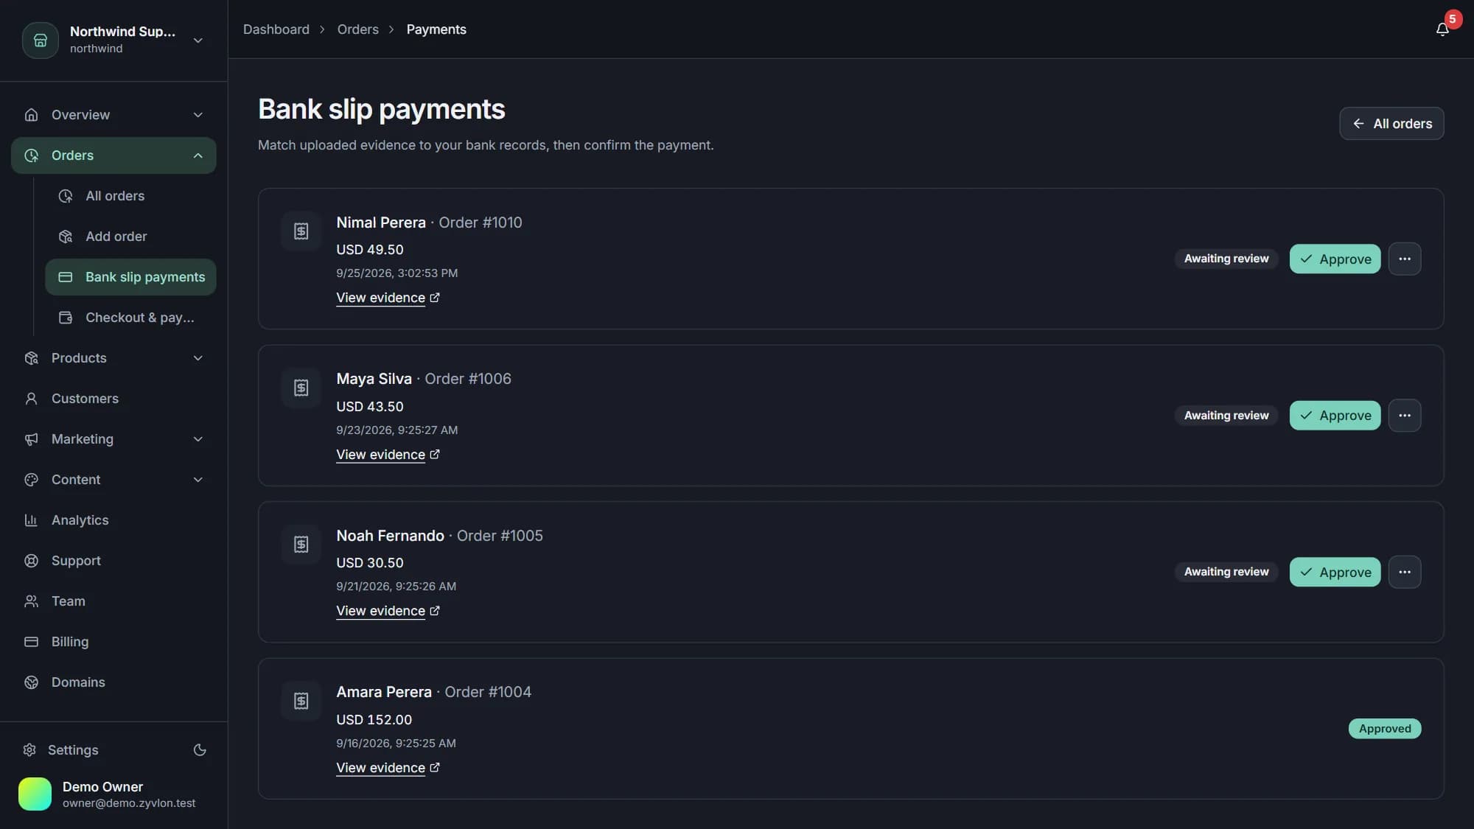The image size is (1474, 829).
Task: Click the Overview home icon
Action: pos(31,115)
